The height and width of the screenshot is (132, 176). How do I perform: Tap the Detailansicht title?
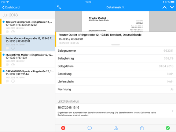coord(115,7)
